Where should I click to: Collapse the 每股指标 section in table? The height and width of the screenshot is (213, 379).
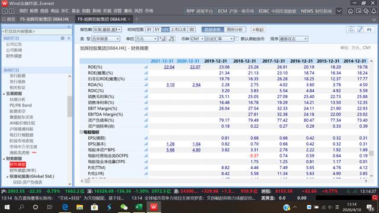click(x=81, y=132)
